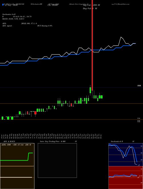Select the 'Stochastics: 6.45' value

9,14
